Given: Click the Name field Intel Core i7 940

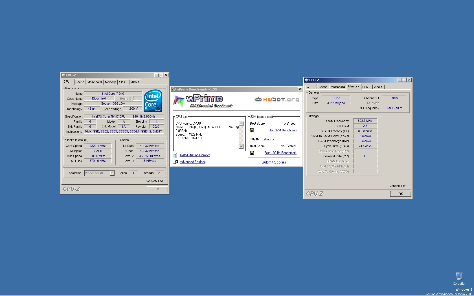Looking at the screenshot, I should click(113, 94).
